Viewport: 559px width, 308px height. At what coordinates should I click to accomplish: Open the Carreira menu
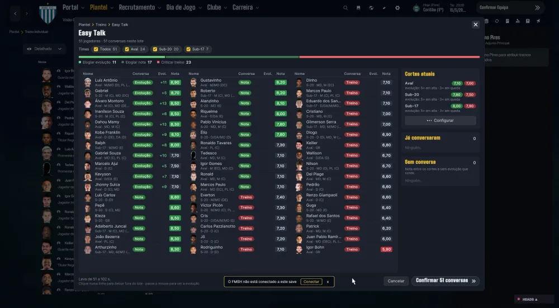click(243, 7)
